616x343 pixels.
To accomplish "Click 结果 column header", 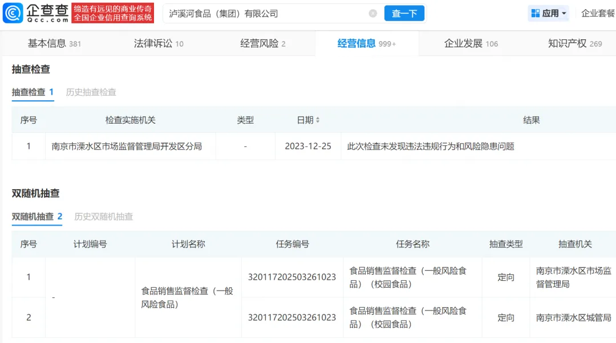I will pyautogui.click(x=531, y=120).
